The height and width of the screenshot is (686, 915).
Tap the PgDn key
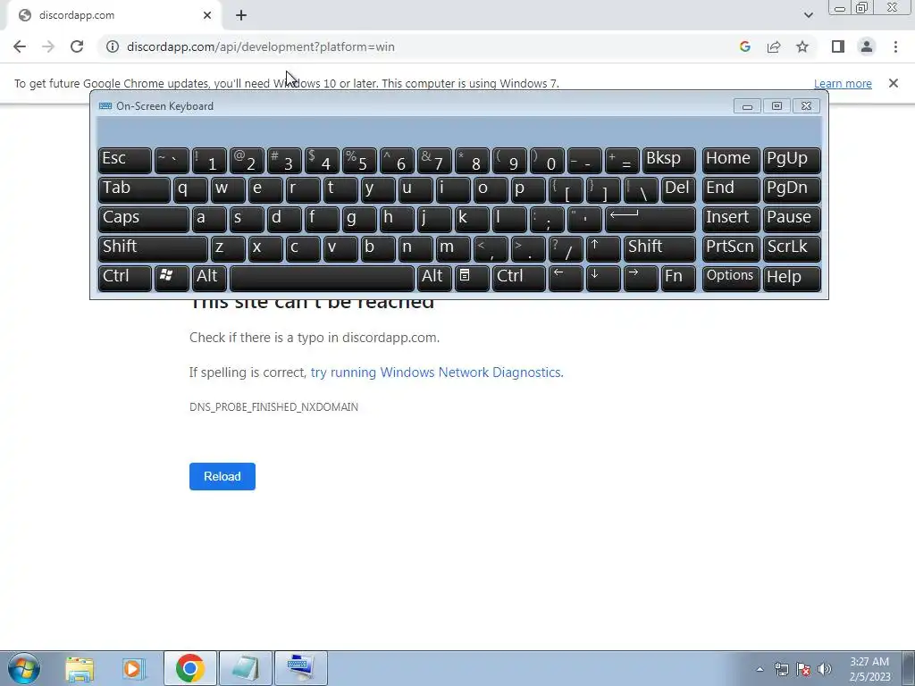(792, 189)
